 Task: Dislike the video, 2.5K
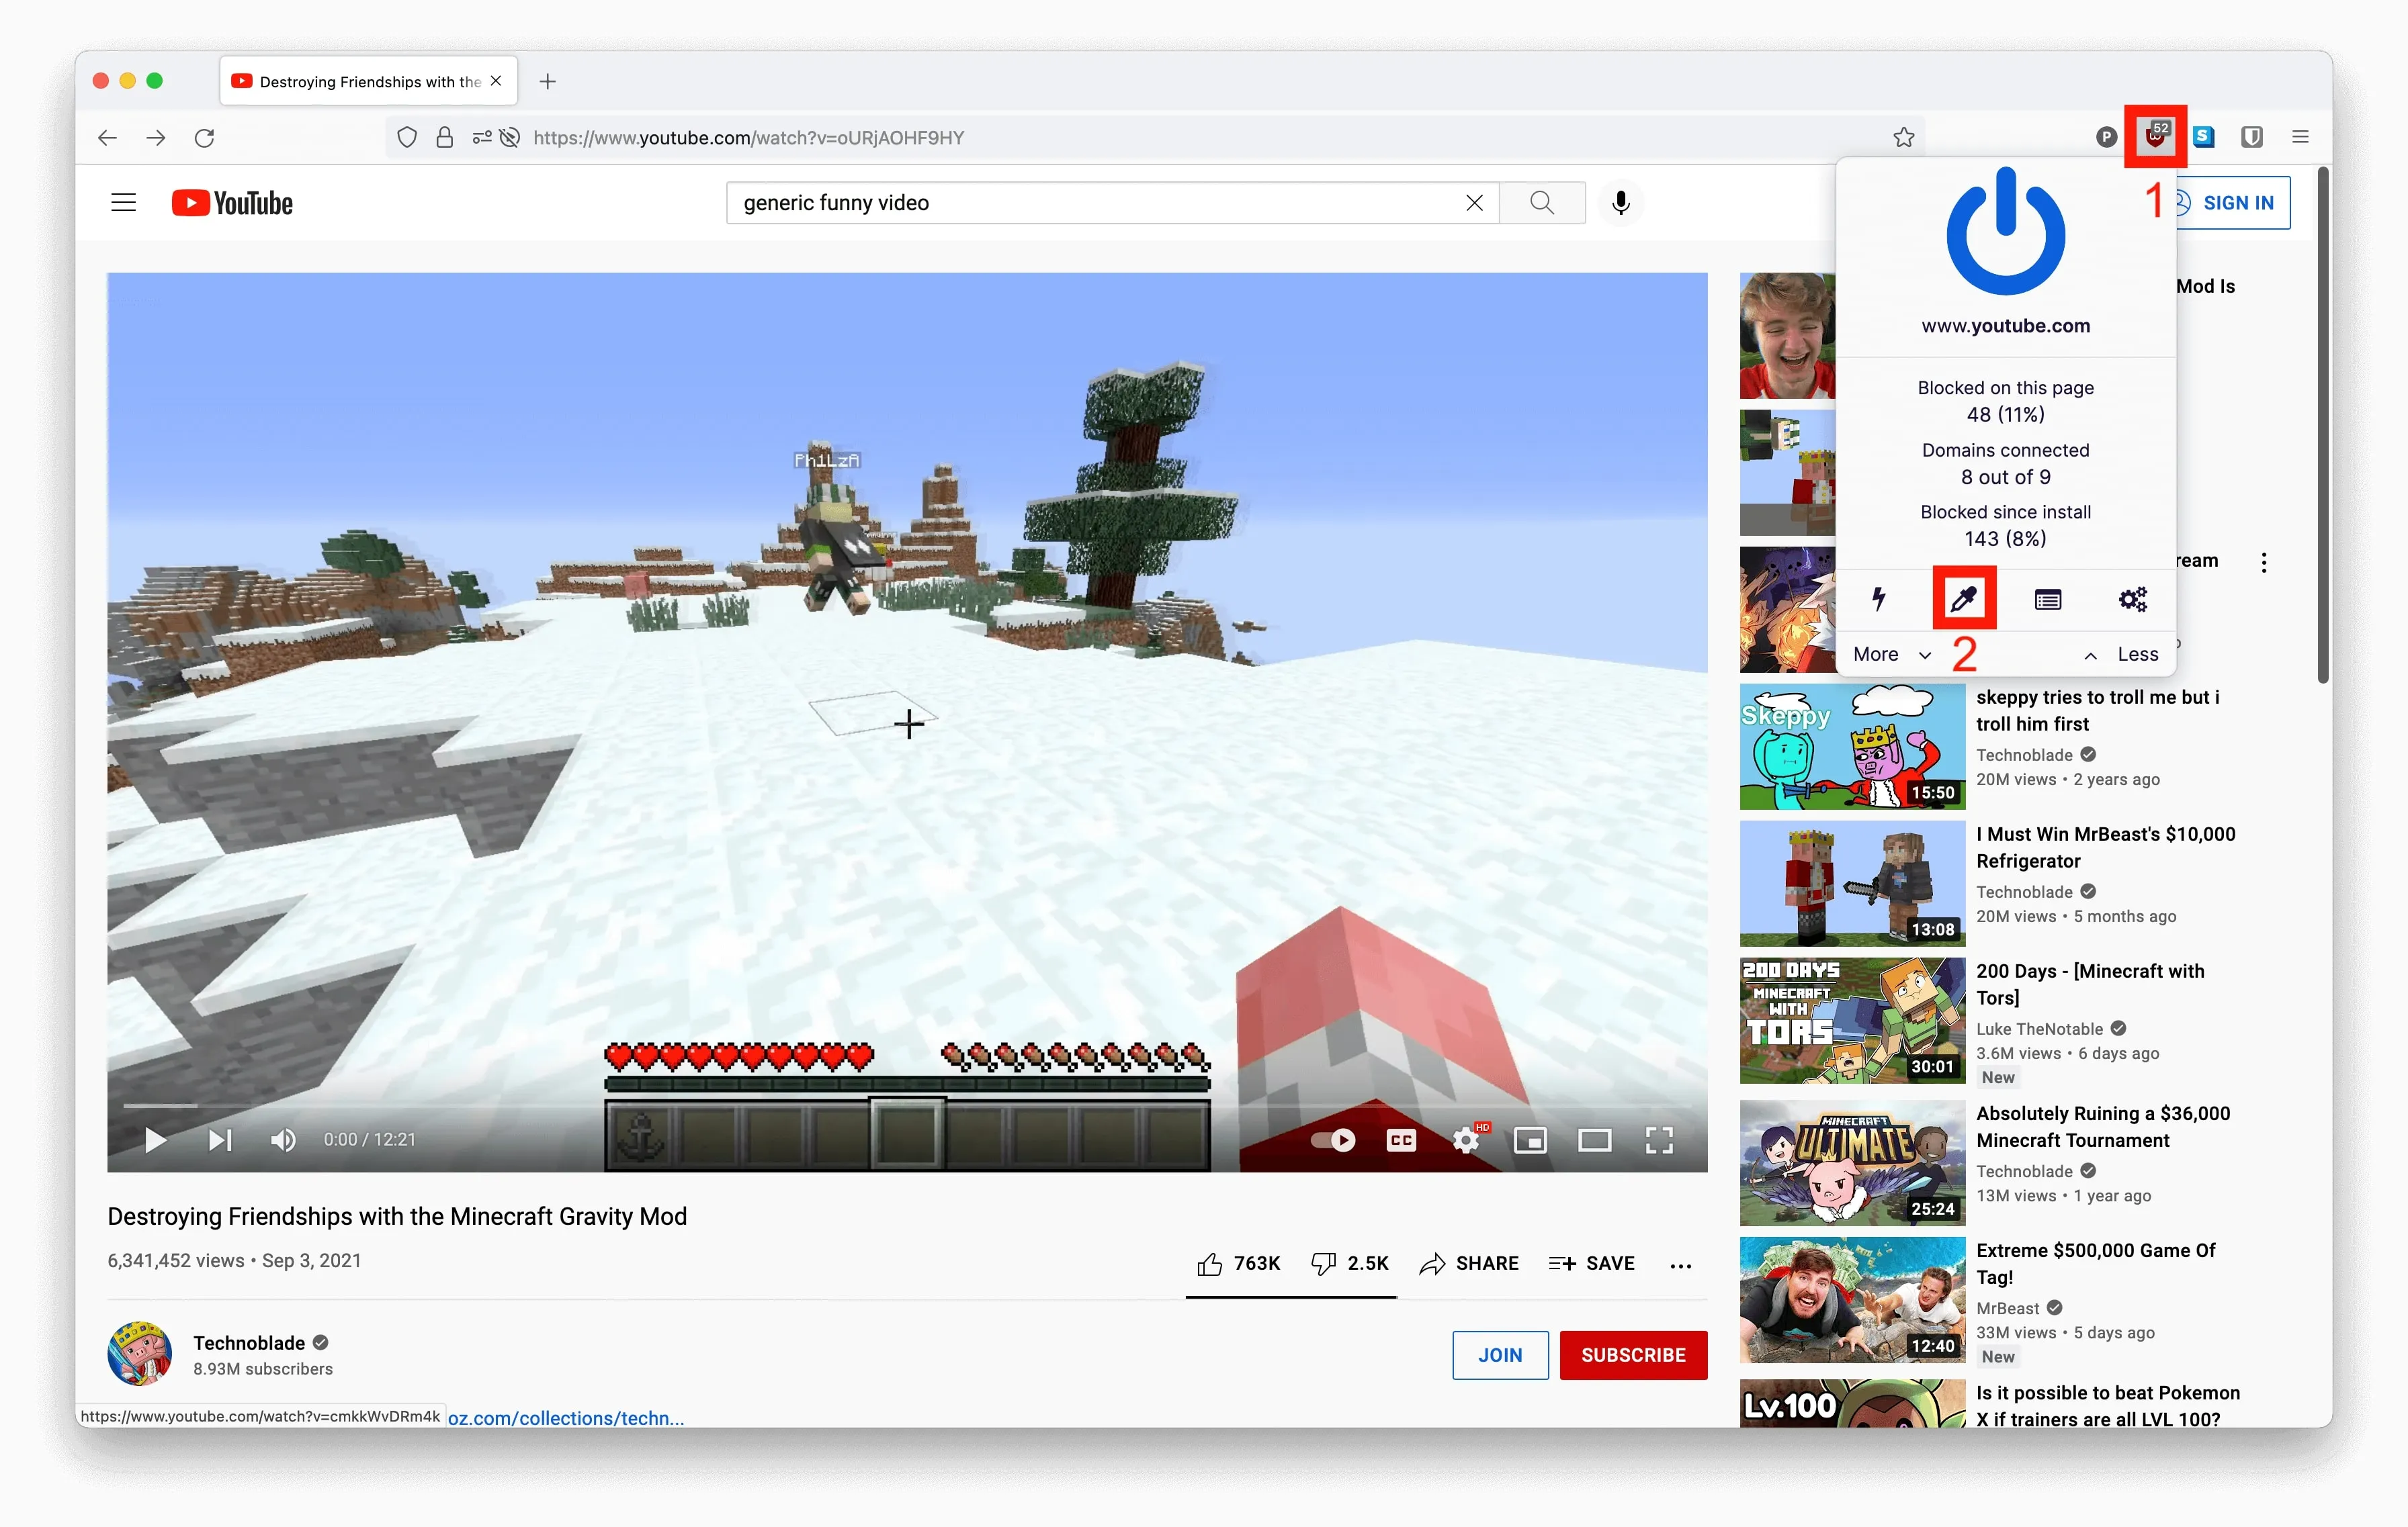tap(1349, 1263)
